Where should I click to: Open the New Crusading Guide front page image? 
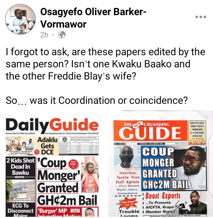point(160,164)
